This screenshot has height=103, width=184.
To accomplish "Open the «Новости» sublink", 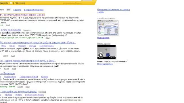I will [22, 46].
